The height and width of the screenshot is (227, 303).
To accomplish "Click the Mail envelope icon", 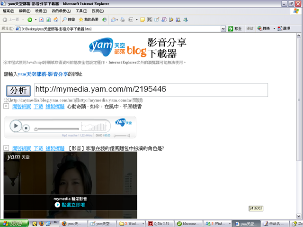I will point(114,20).
